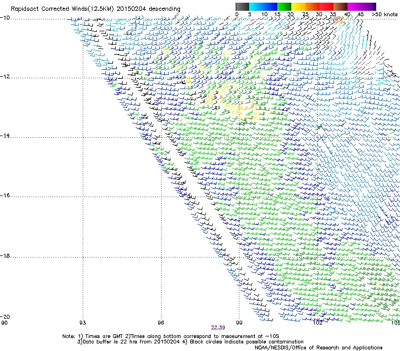The width and height of the screenshot is (400, 351).
Task: Click the green 15-20 knots legend swatch
Action: [284, 6]
